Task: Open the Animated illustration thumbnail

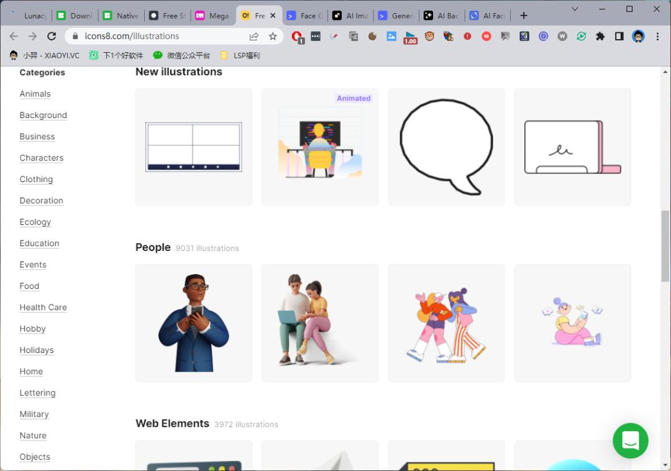Action: click(x=319, y=147)
